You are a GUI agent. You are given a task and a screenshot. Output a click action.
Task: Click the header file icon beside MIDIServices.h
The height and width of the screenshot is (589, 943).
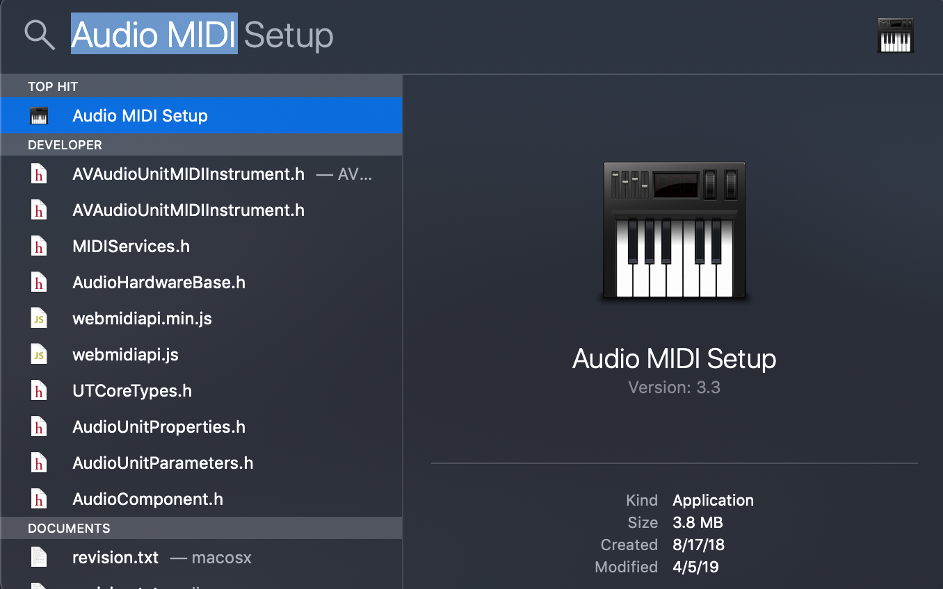pos(40,246)
